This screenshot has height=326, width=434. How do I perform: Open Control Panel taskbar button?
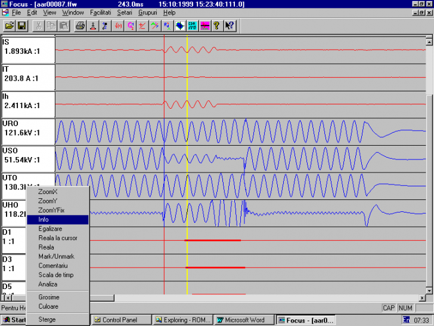pyautogui.click(x=120, y=320)
